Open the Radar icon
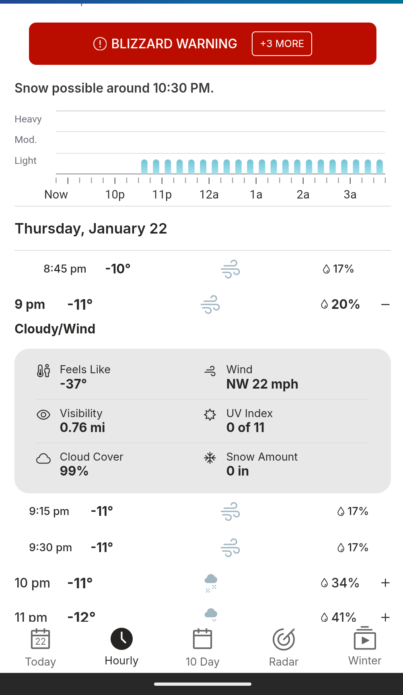Image resolution: width=403 pixels, height=695 pixels. pyautogui.click(x=284, y=639)
